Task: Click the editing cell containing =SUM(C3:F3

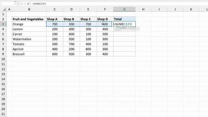Action: pyautogui.click(x=124, y=24)
